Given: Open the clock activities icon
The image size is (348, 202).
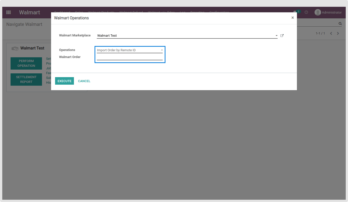Looking at the screenshot, I should click(306, 12).
